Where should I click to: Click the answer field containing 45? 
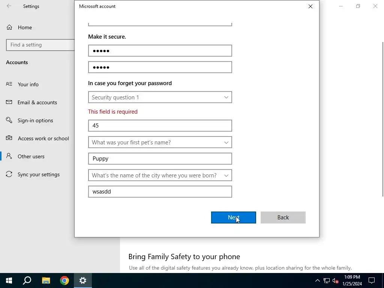160,126
